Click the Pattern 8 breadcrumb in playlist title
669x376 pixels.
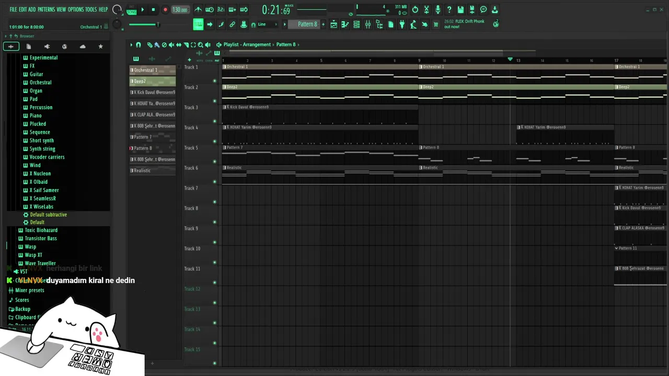coord(286,44)
